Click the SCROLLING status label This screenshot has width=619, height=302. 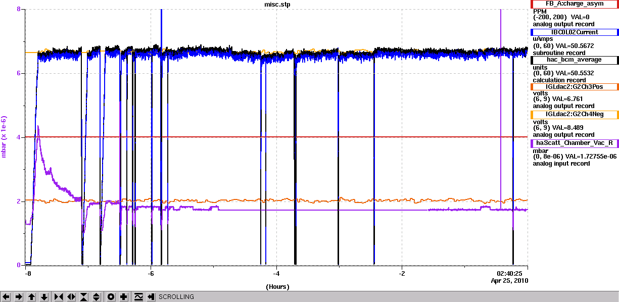(176, 297)
